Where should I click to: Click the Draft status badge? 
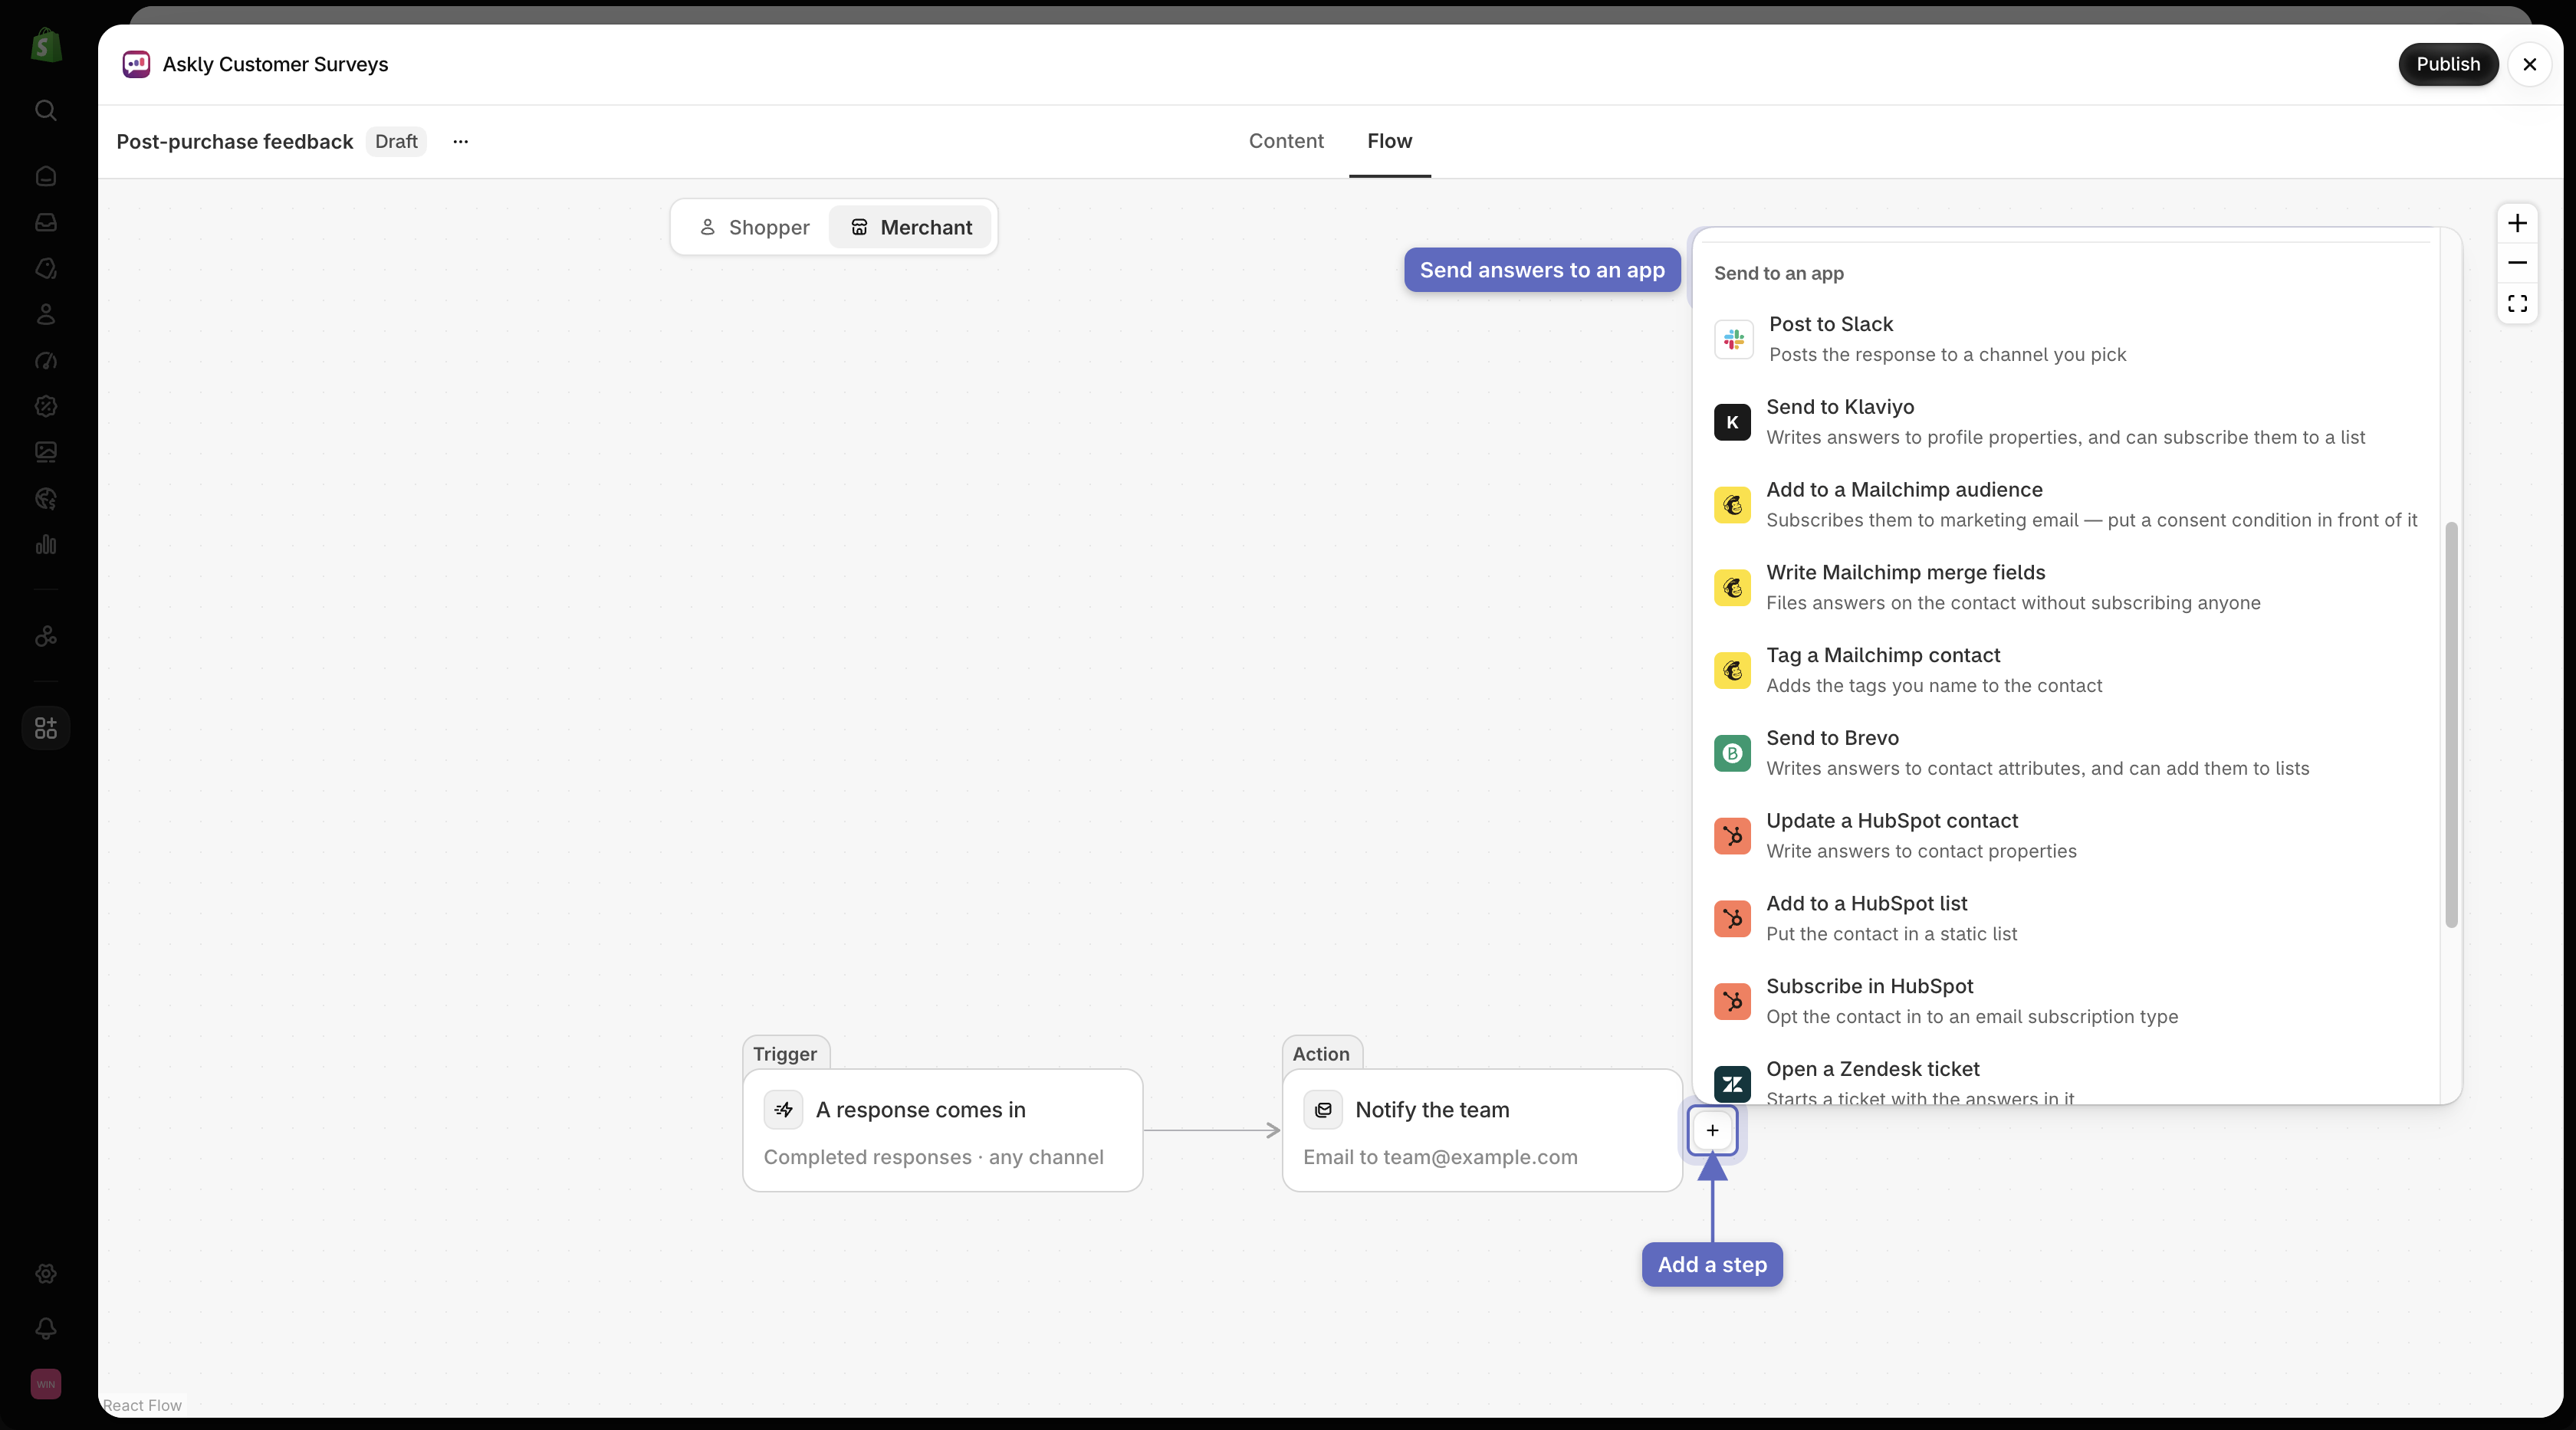click(396, 141)
